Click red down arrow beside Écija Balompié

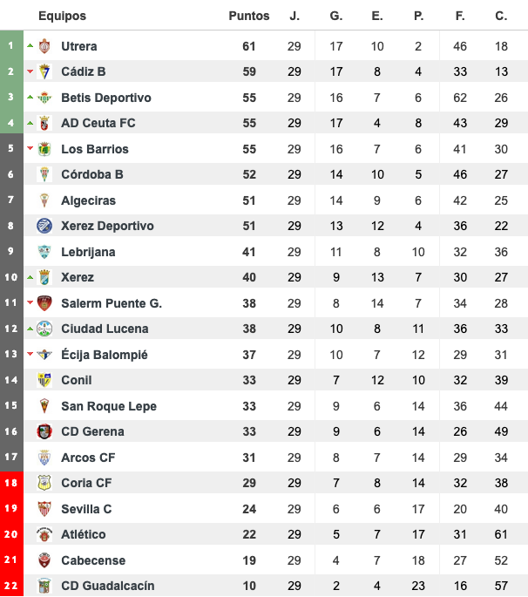[x=30, y=354]
